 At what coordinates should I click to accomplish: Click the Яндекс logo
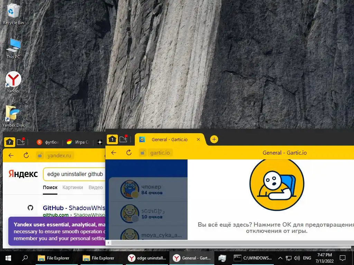(23, 174)
